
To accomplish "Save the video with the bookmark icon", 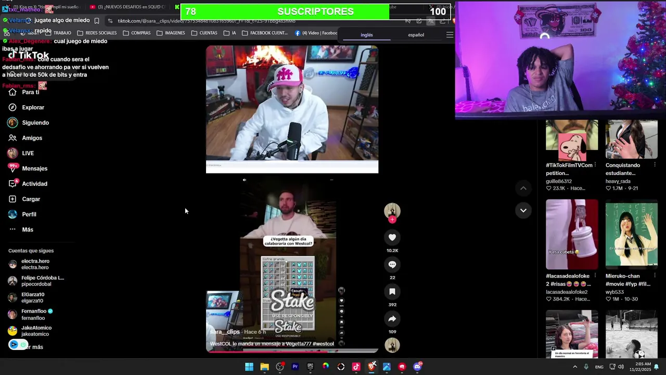I will [x=392, y=292].
